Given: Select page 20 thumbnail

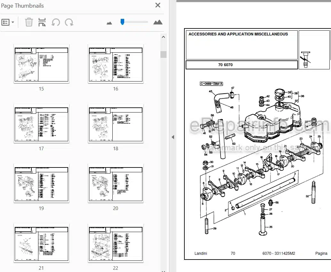Looking at the screenshot, I should pos(116,183).
